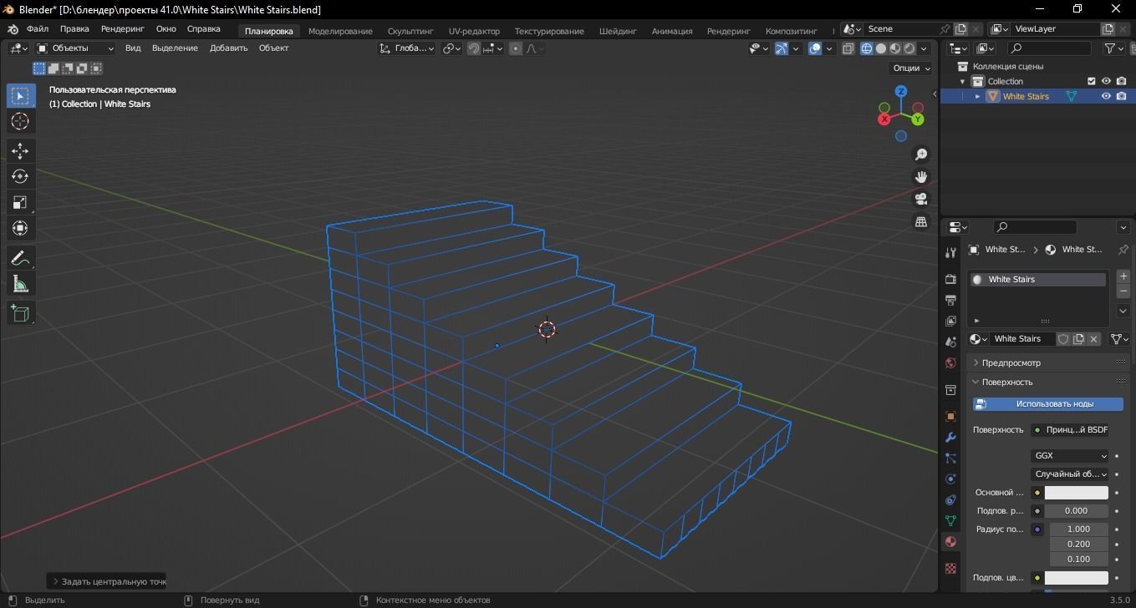Select the Cursor tool in left toolbar
This screenshot has width=1136, height=608.
tap(20, 122)
